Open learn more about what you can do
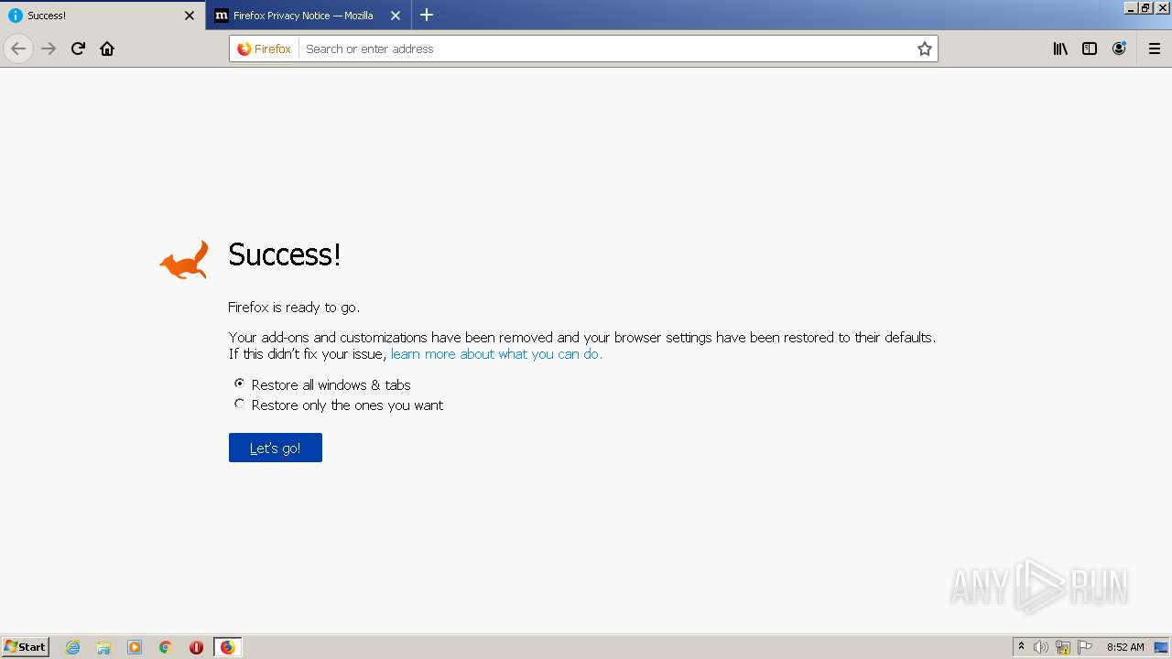This screenshot has width=1172, height=659. (x=496, y=354)
